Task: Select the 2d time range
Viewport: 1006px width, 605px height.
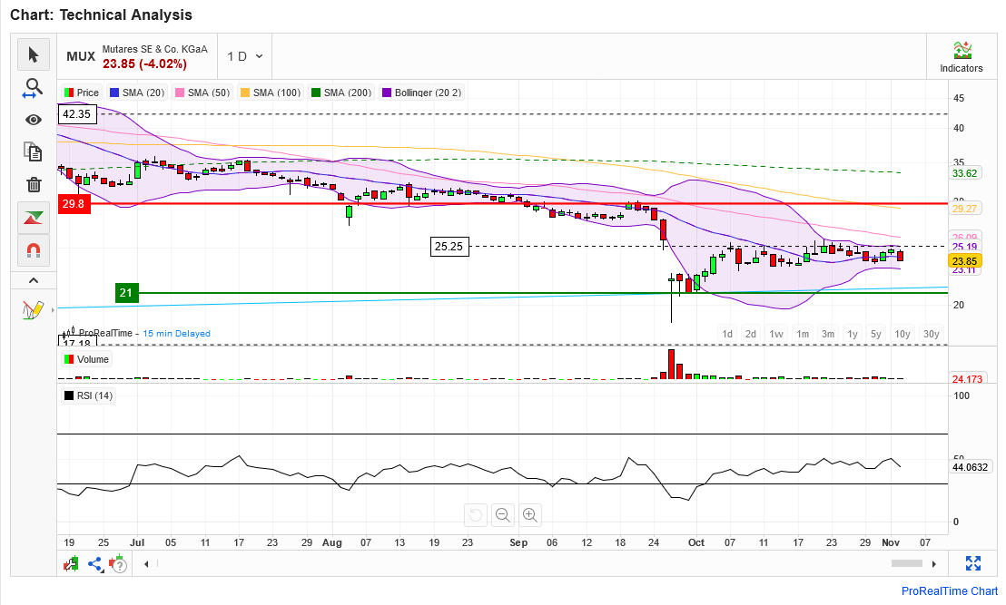Action: [x=751, y=334]
